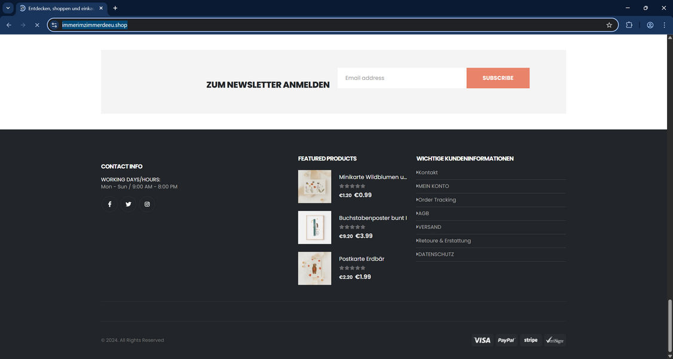673x359 pixels.
Task: Open the VERSAND link
Action: click(x=429, y=227)
